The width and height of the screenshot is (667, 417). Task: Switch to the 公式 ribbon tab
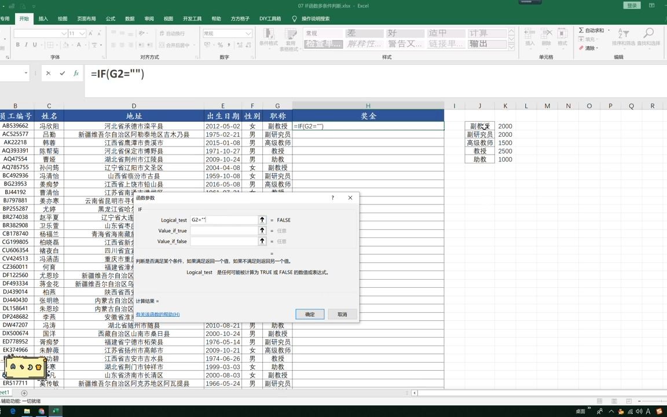click(x=110, y=18)
